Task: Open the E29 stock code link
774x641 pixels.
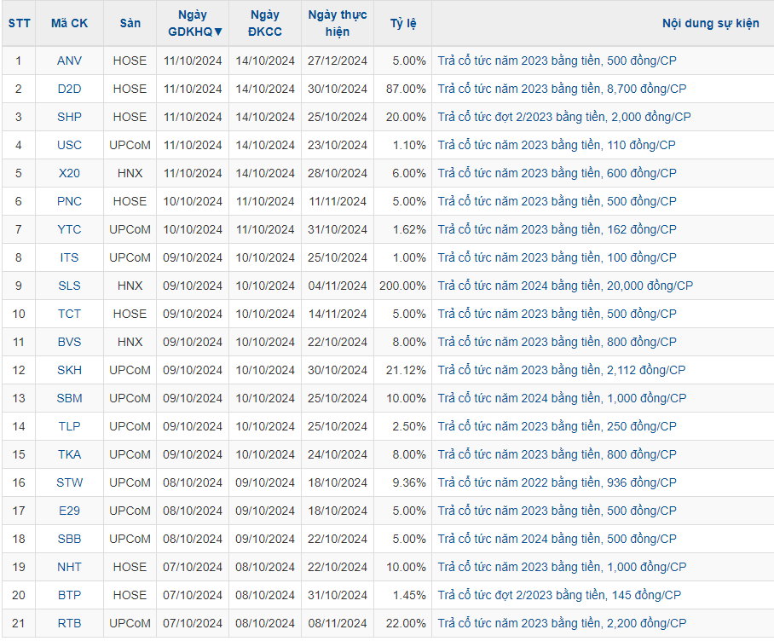Action: (x=69, y=511)
